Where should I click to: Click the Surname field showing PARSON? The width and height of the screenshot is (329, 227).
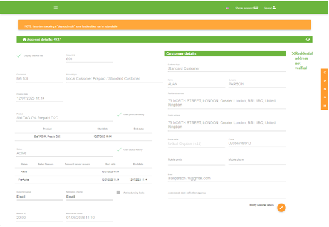(x=257, y=84)
